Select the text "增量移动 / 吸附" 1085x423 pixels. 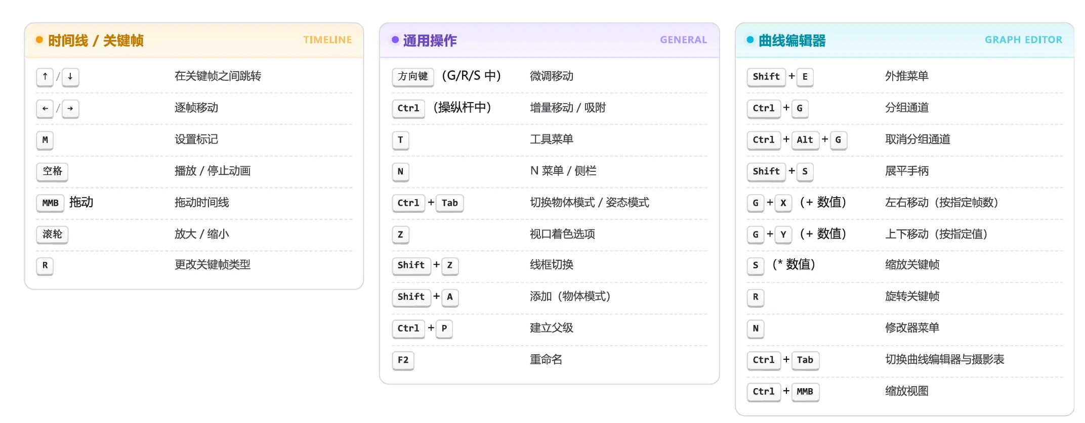(568, 108)
